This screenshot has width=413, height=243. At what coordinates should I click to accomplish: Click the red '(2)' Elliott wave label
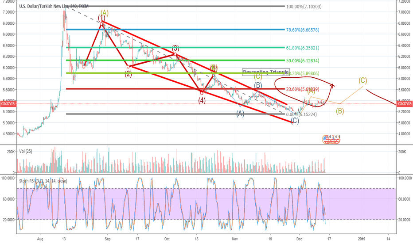click(128, 74)
